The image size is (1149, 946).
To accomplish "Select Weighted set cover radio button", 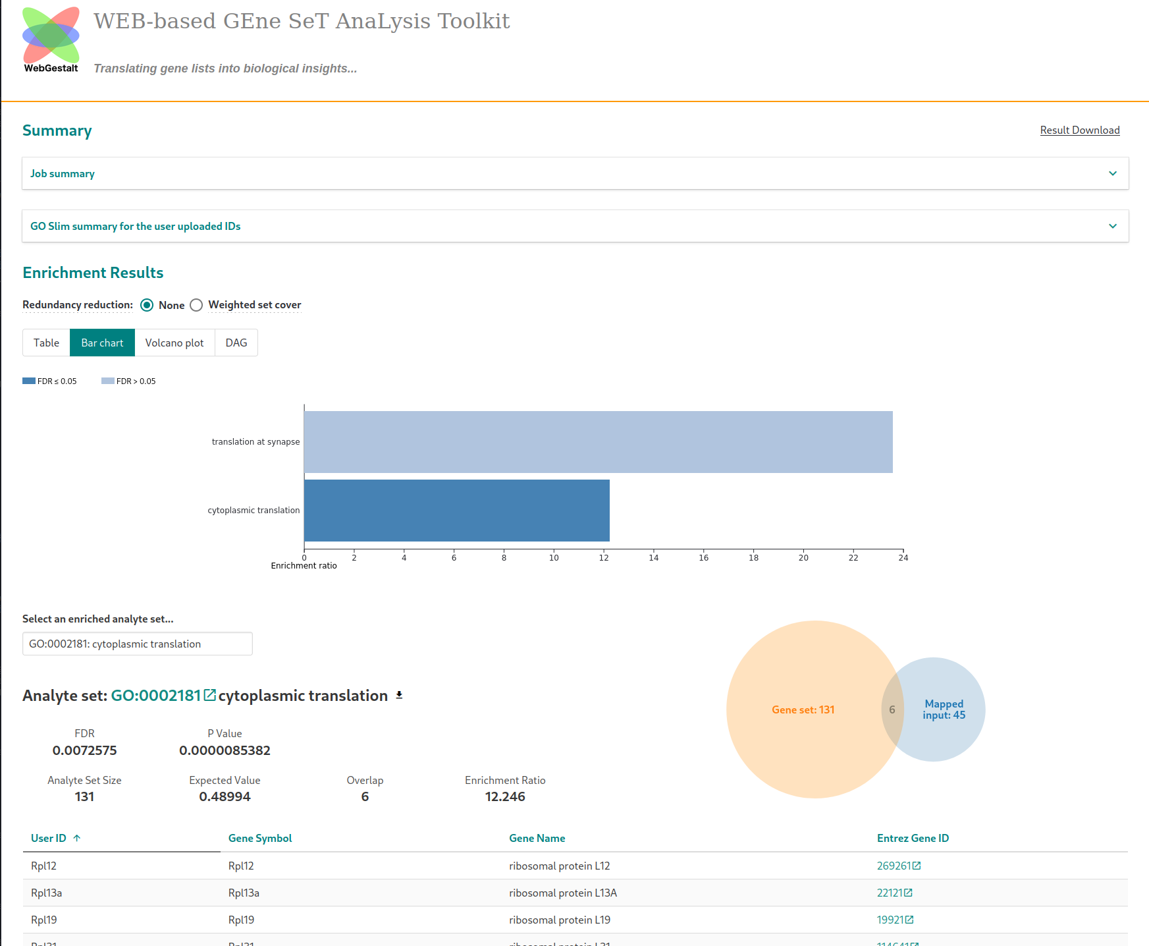I will click(196, 305).
